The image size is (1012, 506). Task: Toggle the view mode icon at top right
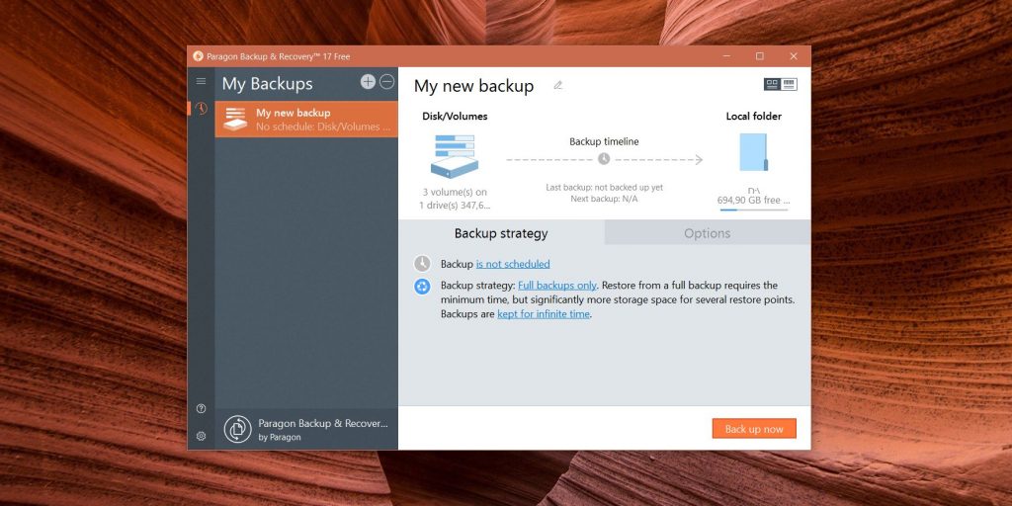click(x=780, y=85)
